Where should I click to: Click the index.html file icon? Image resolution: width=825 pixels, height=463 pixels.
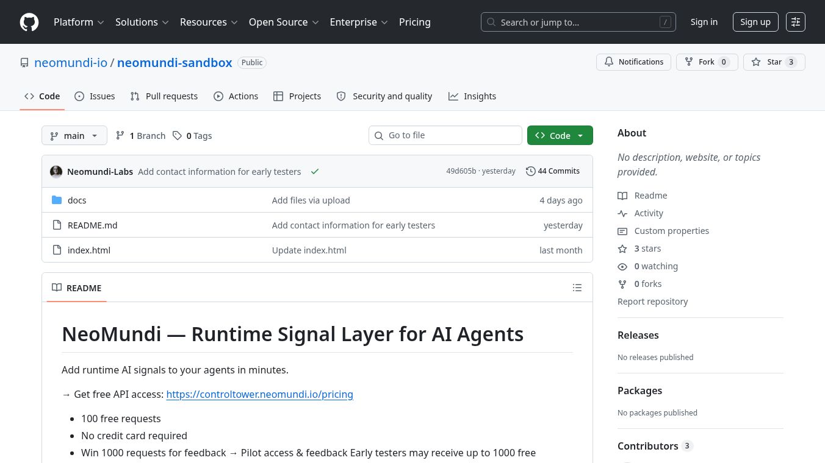point(57,250)
